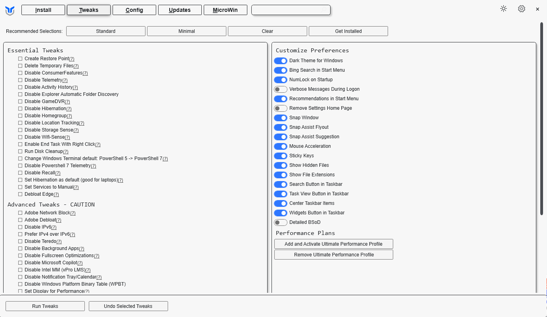Open help (?) for Set Services to Manual
Image resolution: width=547 pixels, height=317 pixels.
76,187
